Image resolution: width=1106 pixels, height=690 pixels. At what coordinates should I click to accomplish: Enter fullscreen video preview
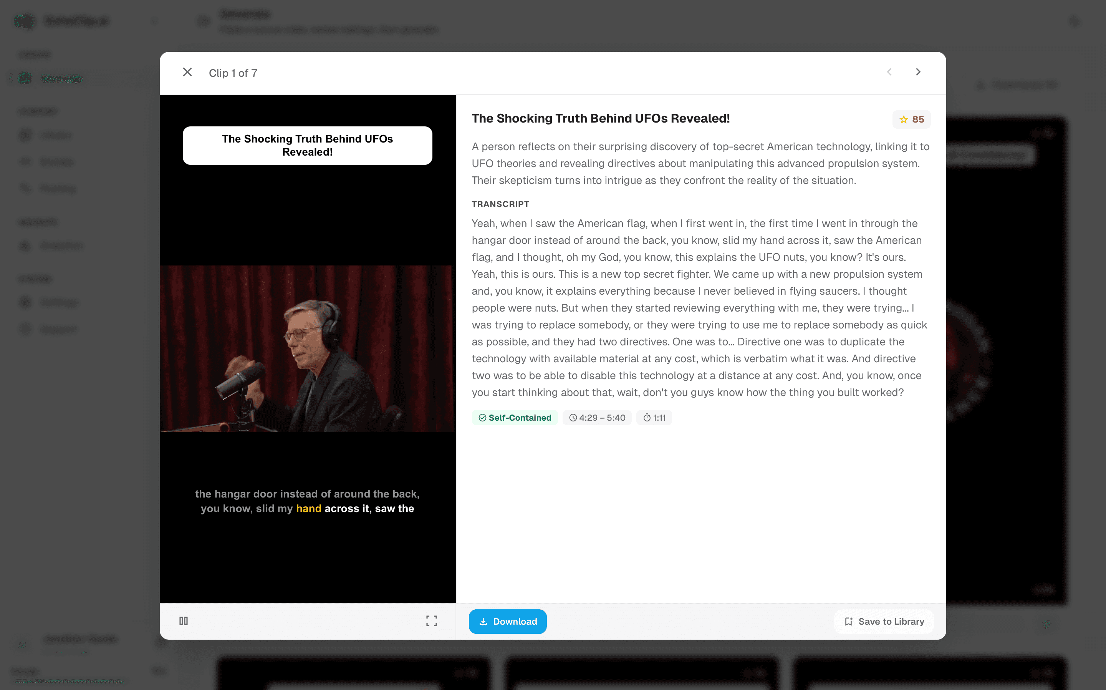431,620
